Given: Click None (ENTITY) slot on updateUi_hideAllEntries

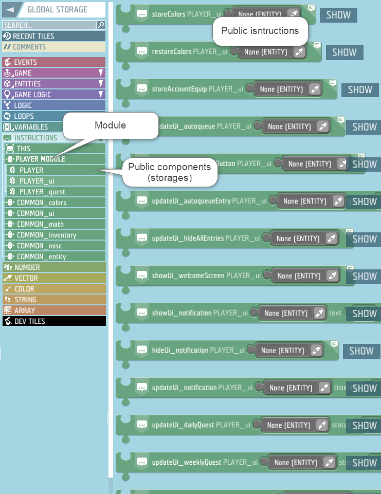Looking at the screenshot, I should pos(298,239).
